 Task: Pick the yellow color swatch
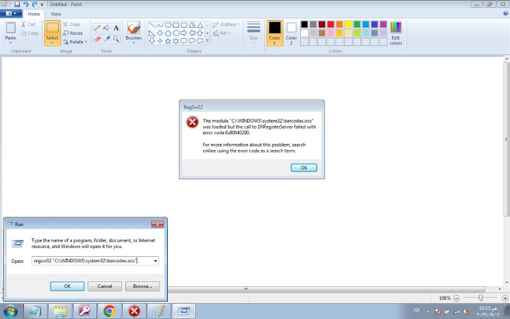click(348, 24)
